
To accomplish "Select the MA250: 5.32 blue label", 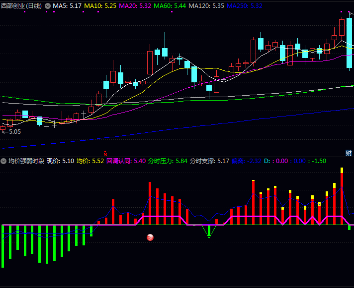I will [244, 6].
